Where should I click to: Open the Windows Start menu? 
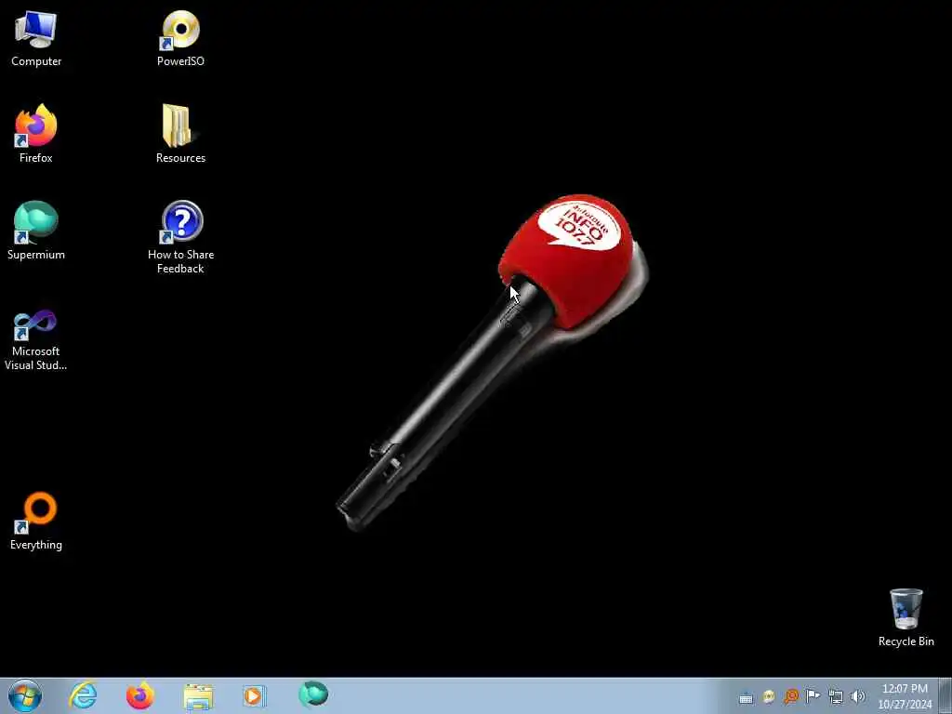pyautogui.click(x=25, y=695)
